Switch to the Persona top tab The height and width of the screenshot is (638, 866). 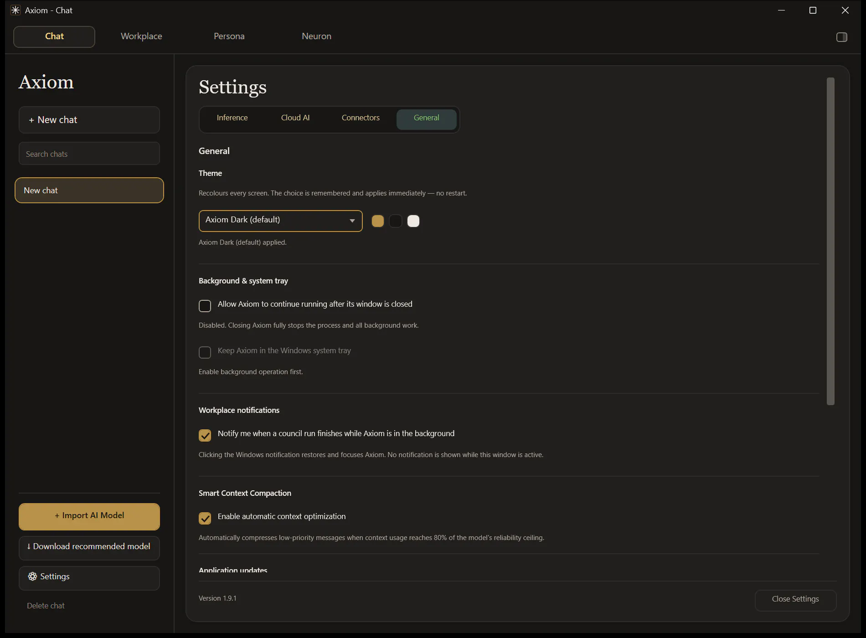[x=229, y=36]
